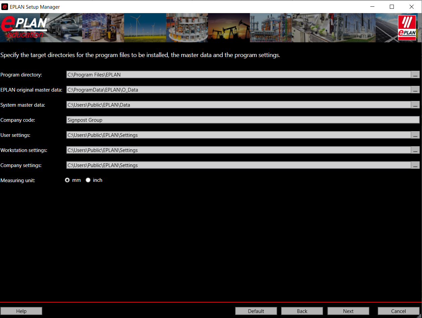Click the Program directory path field
The width and height of the screenshot is (422, 318).
(239, 75)
